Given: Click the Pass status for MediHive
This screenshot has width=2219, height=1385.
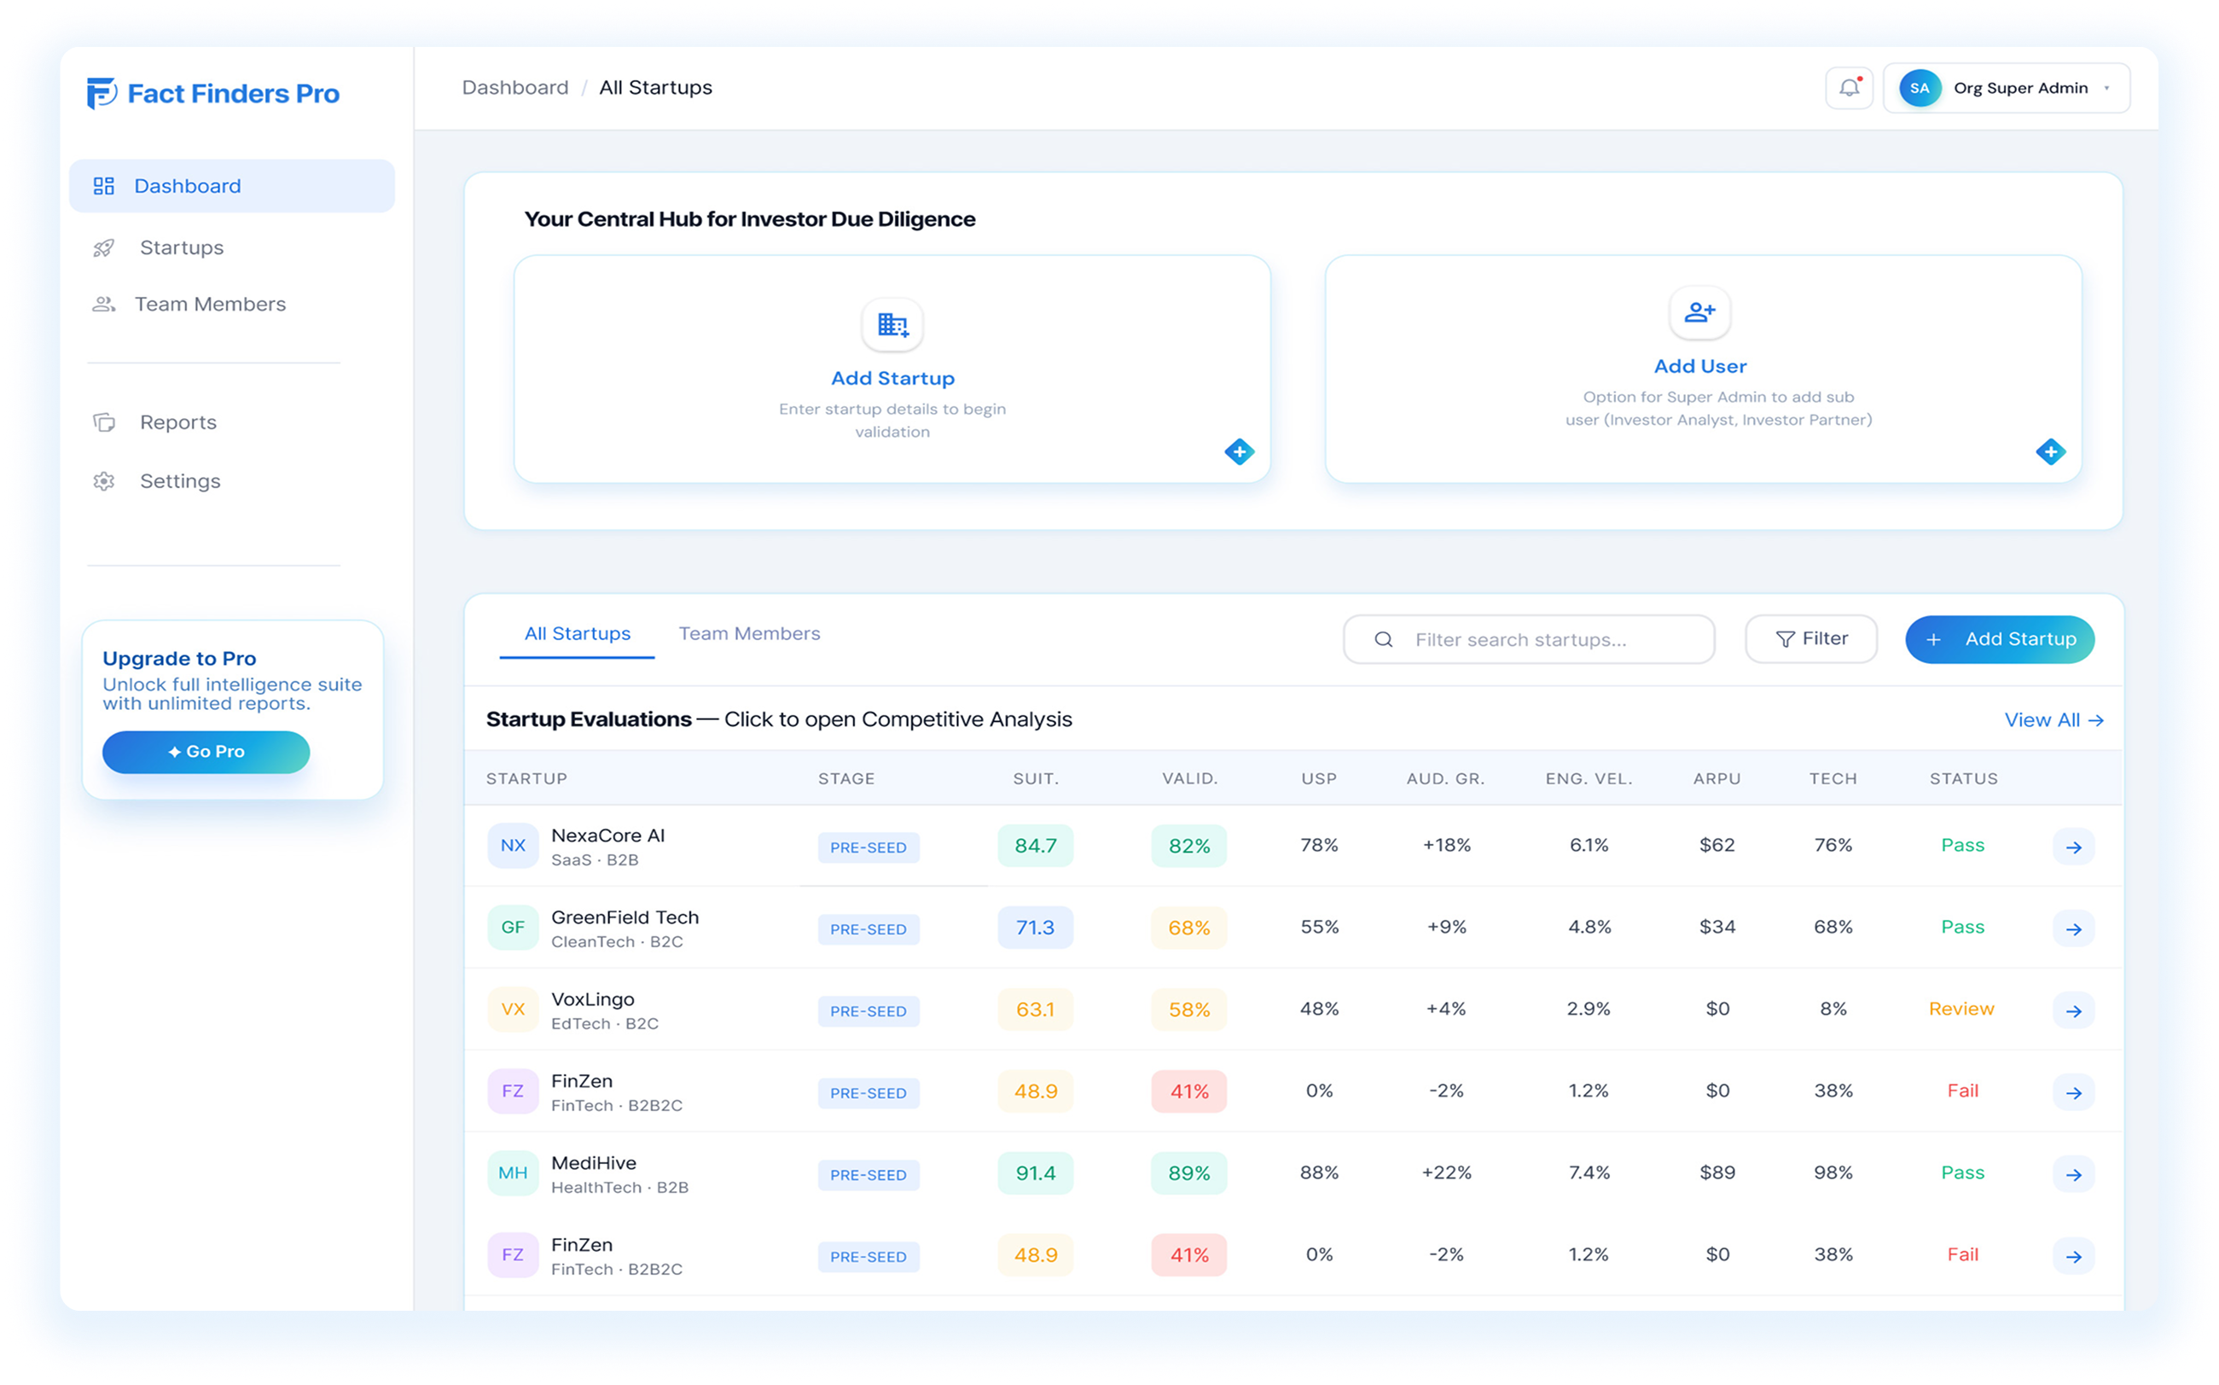Looking at the screenshot, I should (1962, 1173).
